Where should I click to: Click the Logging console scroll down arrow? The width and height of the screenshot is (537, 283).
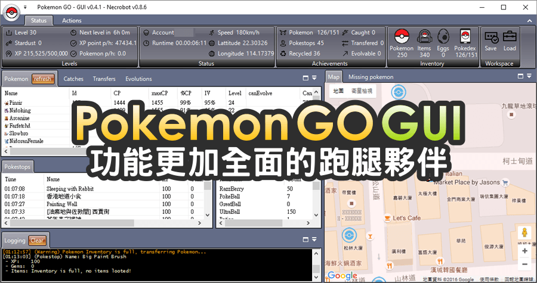coord(316,277)
